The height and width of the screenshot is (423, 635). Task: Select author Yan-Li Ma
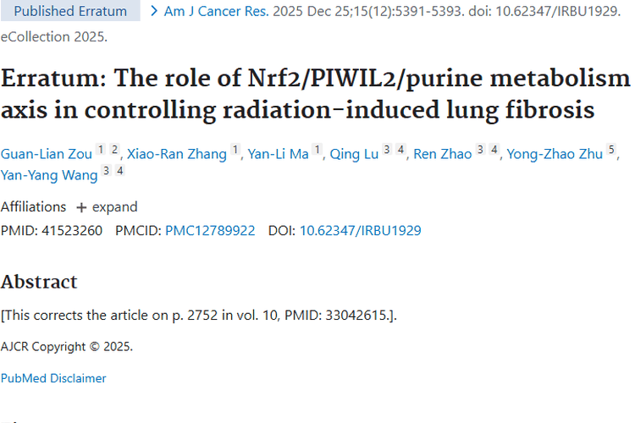click(278, 154)
